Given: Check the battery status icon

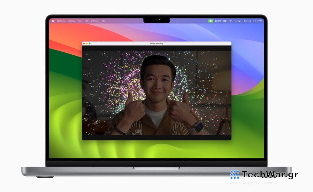Looking at the screenshot, I should coord(225,21).
